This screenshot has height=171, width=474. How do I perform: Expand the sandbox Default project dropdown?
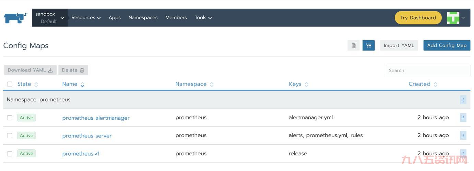(x=49, y=18)
